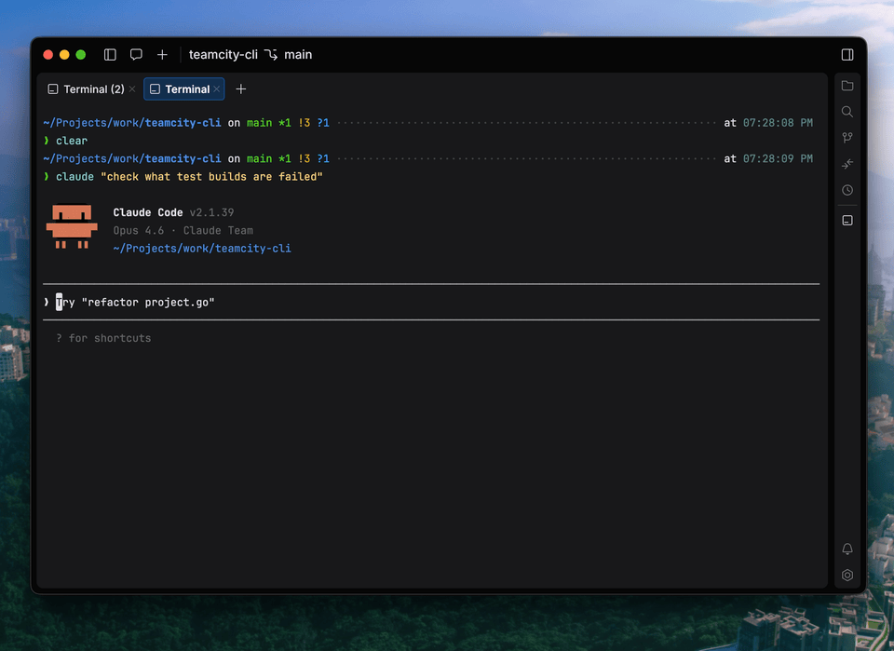Open the Notifications bell
The image size is (894, 651).
click(x=847, y=549)
